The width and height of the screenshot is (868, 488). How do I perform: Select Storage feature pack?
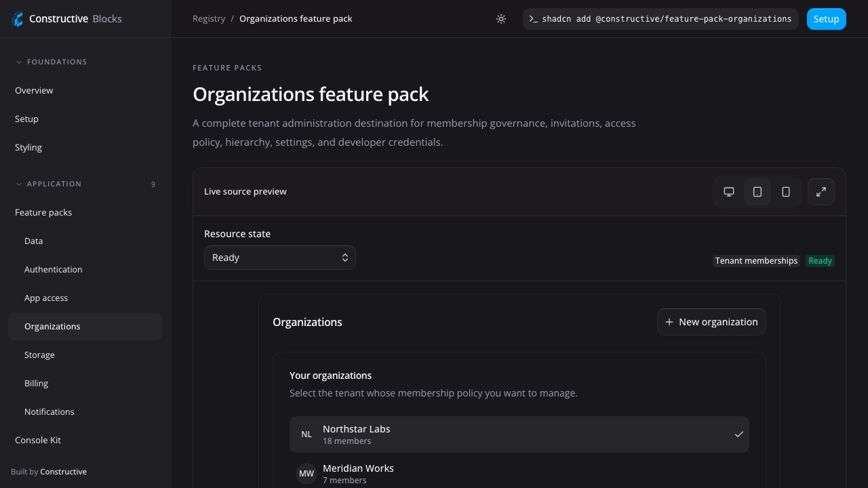[x=85, y=354]
